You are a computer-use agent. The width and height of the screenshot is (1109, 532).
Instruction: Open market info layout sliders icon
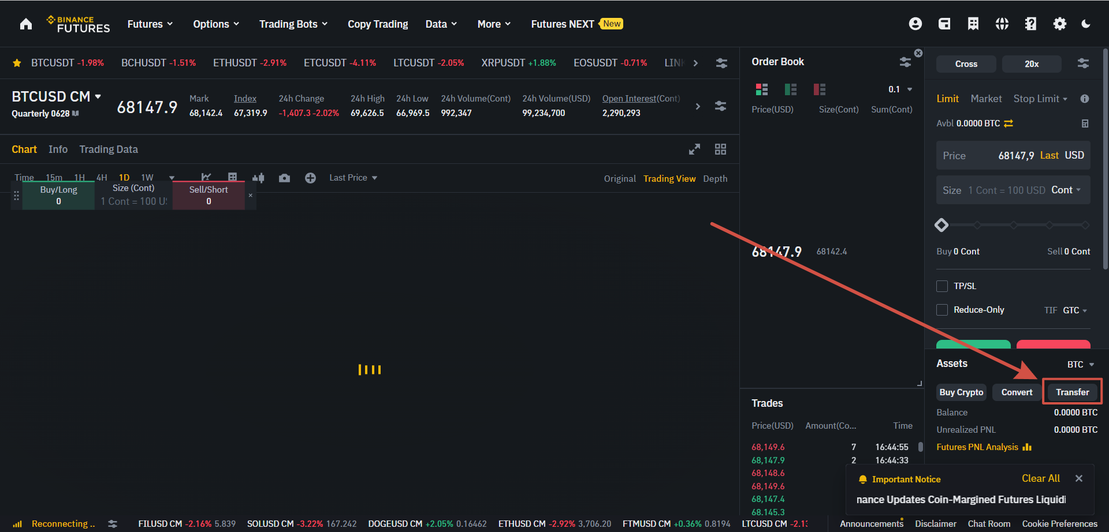[720, 106]
